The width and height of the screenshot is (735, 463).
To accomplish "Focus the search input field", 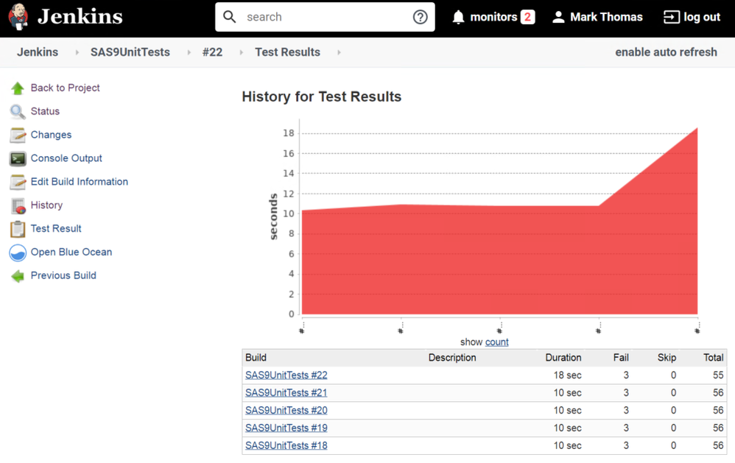I will (325, 17).
